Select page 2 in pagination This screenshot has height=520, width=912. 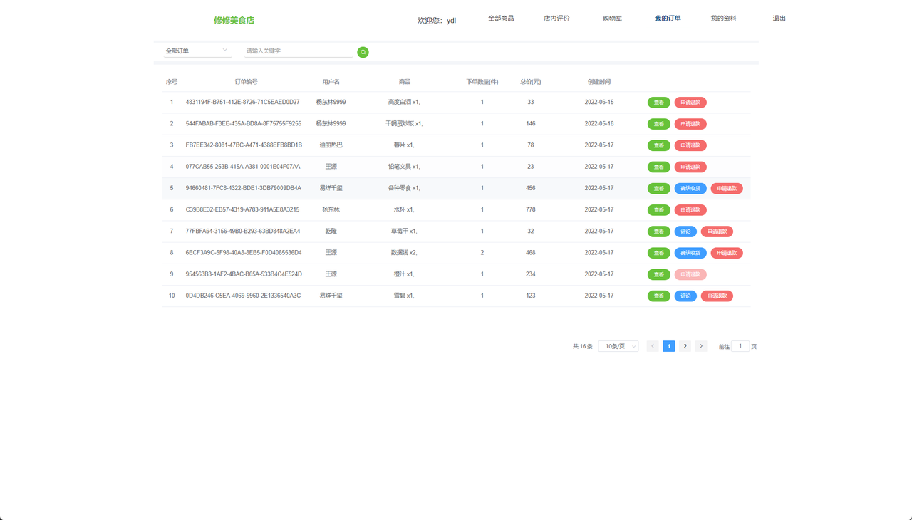point(685,345)
